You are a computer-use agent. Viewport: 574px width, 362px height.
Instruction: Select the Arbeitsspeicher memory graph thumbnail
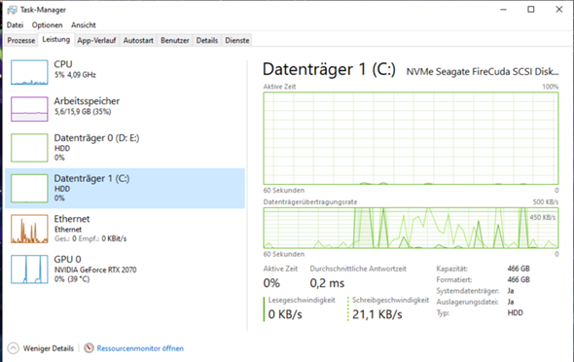(29, 109)
